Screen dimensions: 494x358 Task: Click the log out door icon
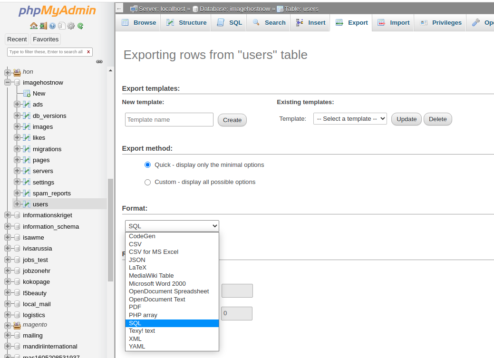tap(44, 26)
